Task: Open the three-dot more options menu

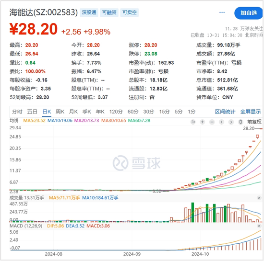Action: pyautogui.click(x=222, y=12)
